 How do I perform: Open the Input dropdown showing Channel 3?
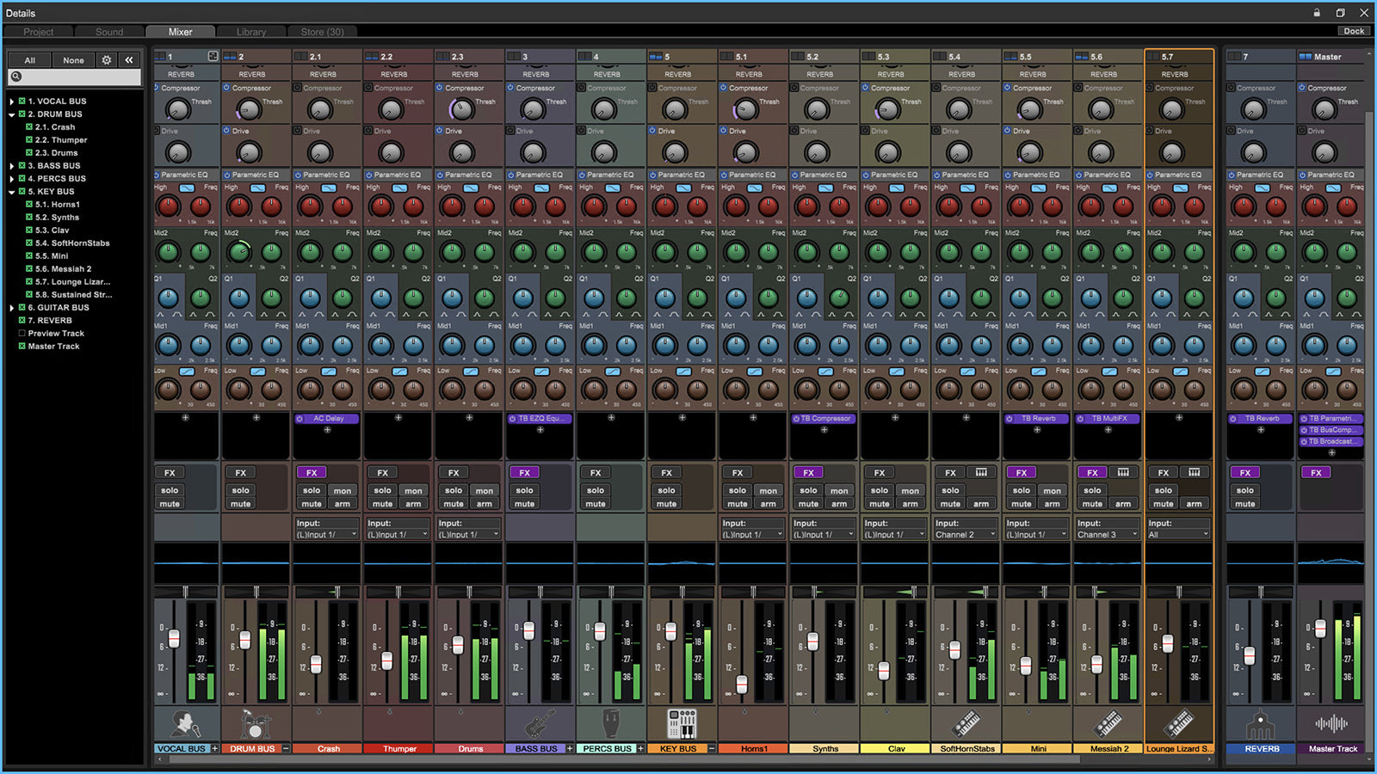1107,533
